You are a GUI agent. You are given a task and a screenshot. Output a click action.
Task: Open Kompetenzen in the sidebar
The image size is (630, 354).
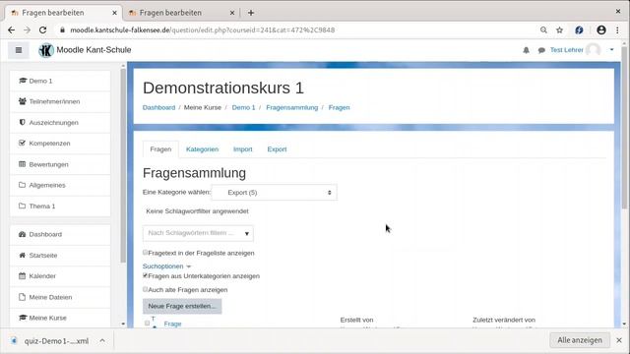point(60,144)
